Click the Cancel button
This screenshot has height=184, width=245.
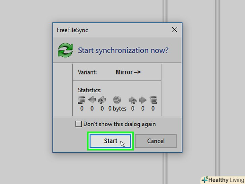click(156, 141)
